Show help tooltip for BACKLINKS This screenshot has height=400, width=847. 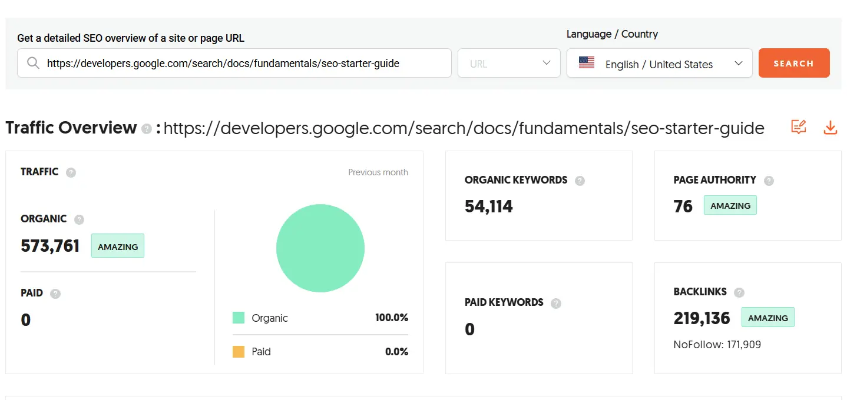click(739, 292)
